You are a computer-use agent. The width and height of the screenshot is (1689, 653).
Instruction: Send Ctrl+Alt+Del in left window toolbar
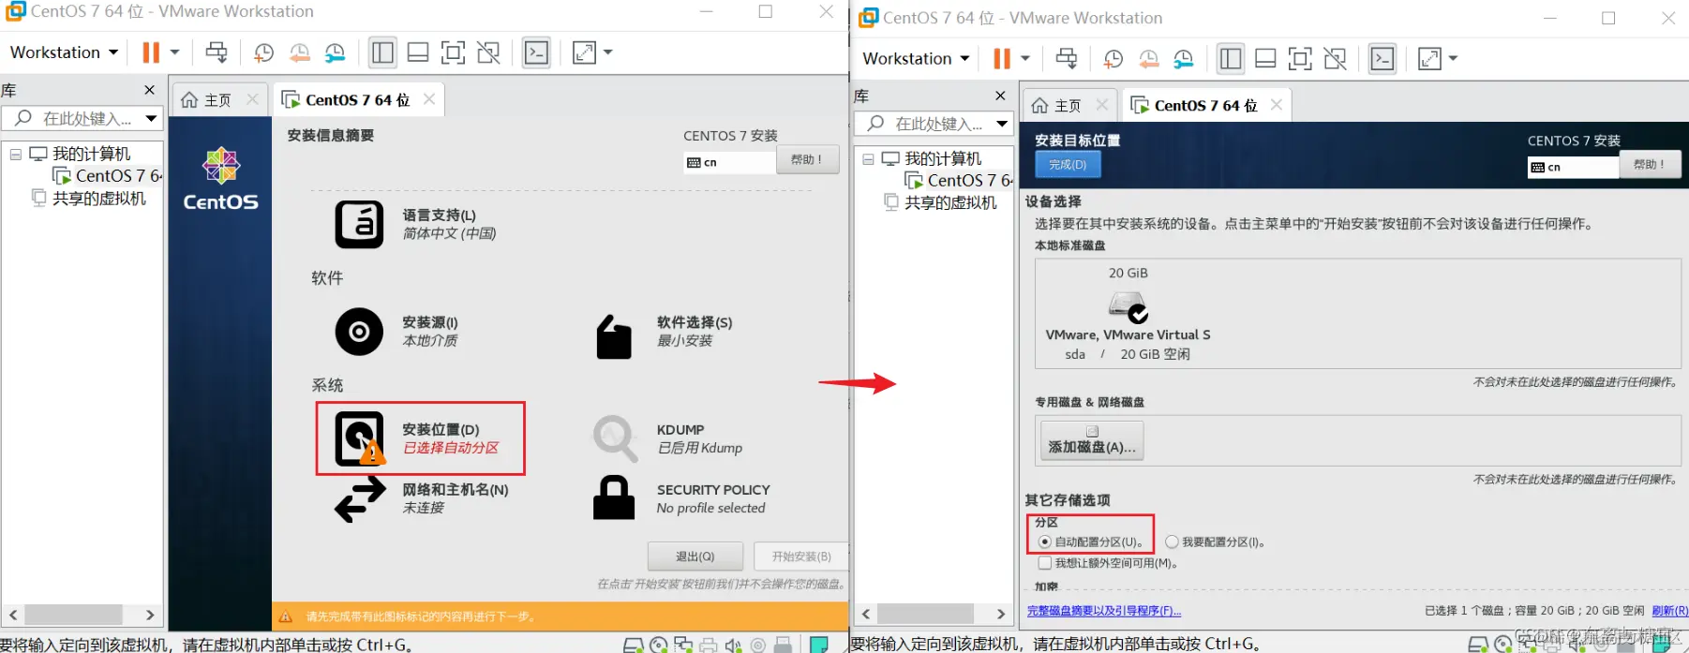[217, 52]
